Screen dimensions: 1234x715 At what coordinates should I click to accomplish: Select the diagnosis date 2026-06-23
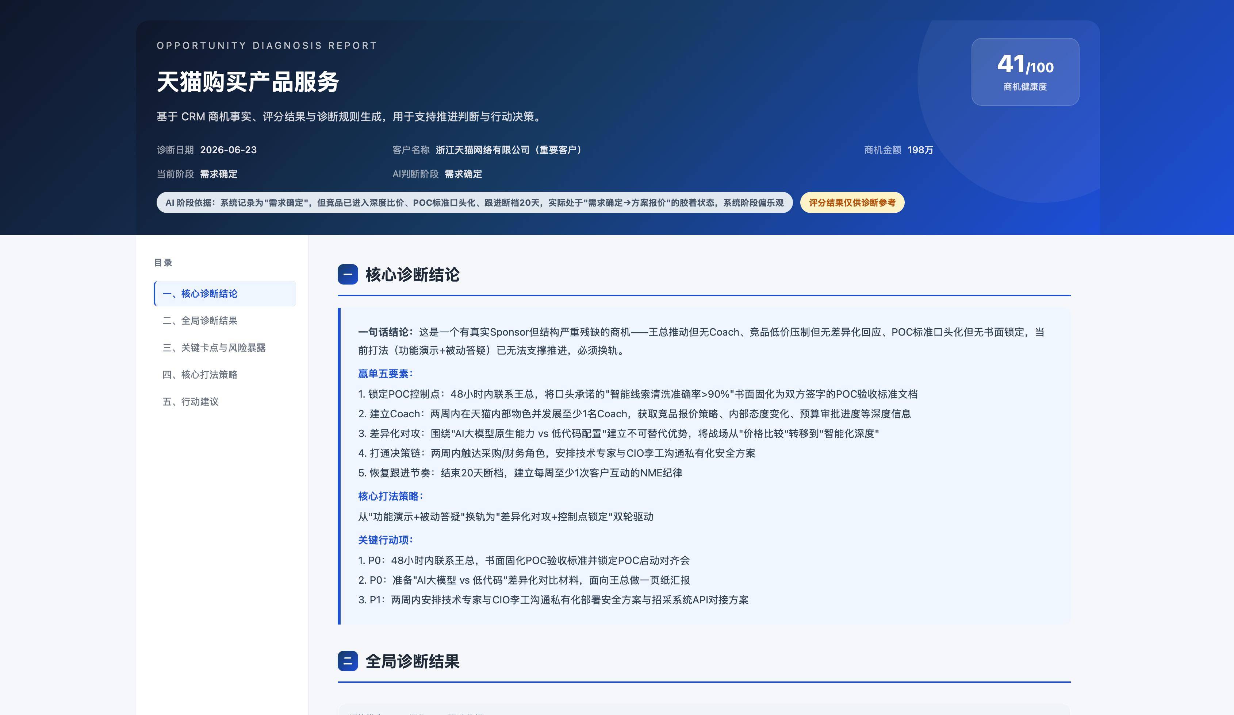tap(228, 150)
